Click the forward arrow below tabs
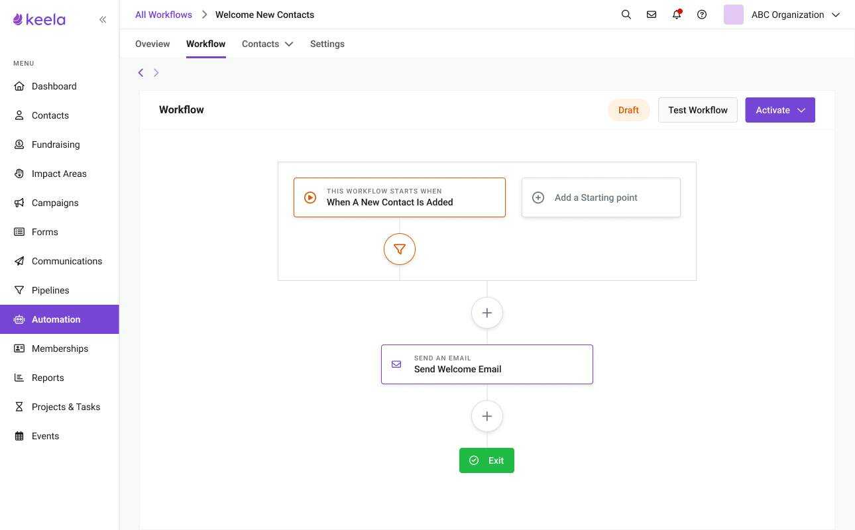The image size is (855, 530). point(156,73)
